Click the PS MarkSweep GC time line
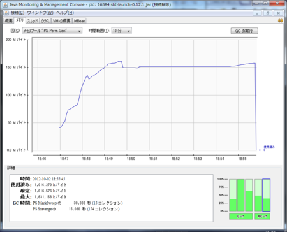 78,203
